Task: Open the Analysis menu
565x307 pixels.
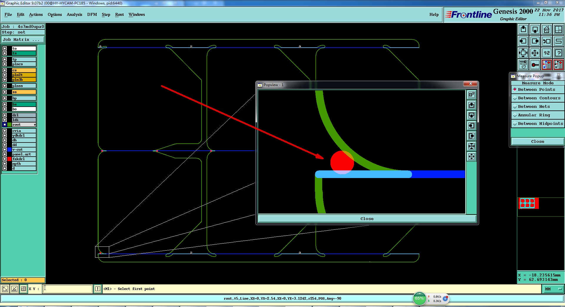Action: [x=74, y=14]
